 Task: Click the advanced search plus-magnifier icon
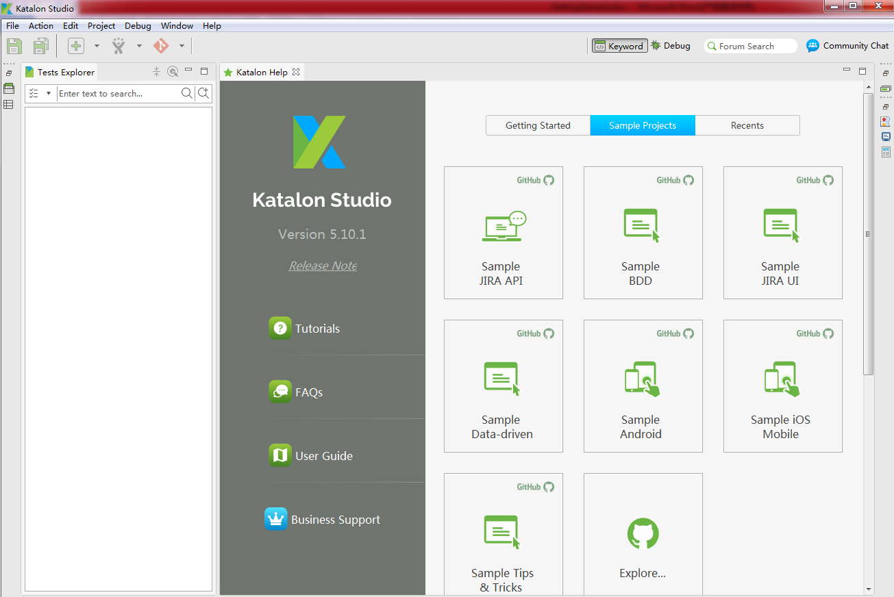[203, 93]
